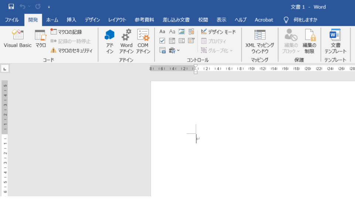This screenshot has height=200, width=355.
Task: Open the Visual Basic editor
Action: (x=18, y=39)
